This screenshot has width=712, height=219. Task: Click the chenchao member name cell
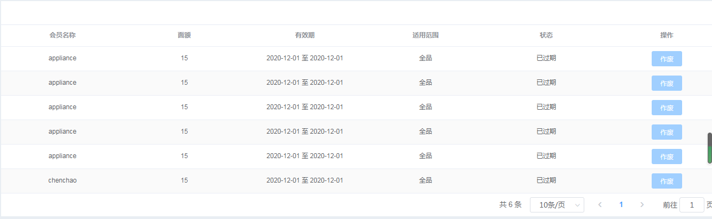(x=63, y=180)
